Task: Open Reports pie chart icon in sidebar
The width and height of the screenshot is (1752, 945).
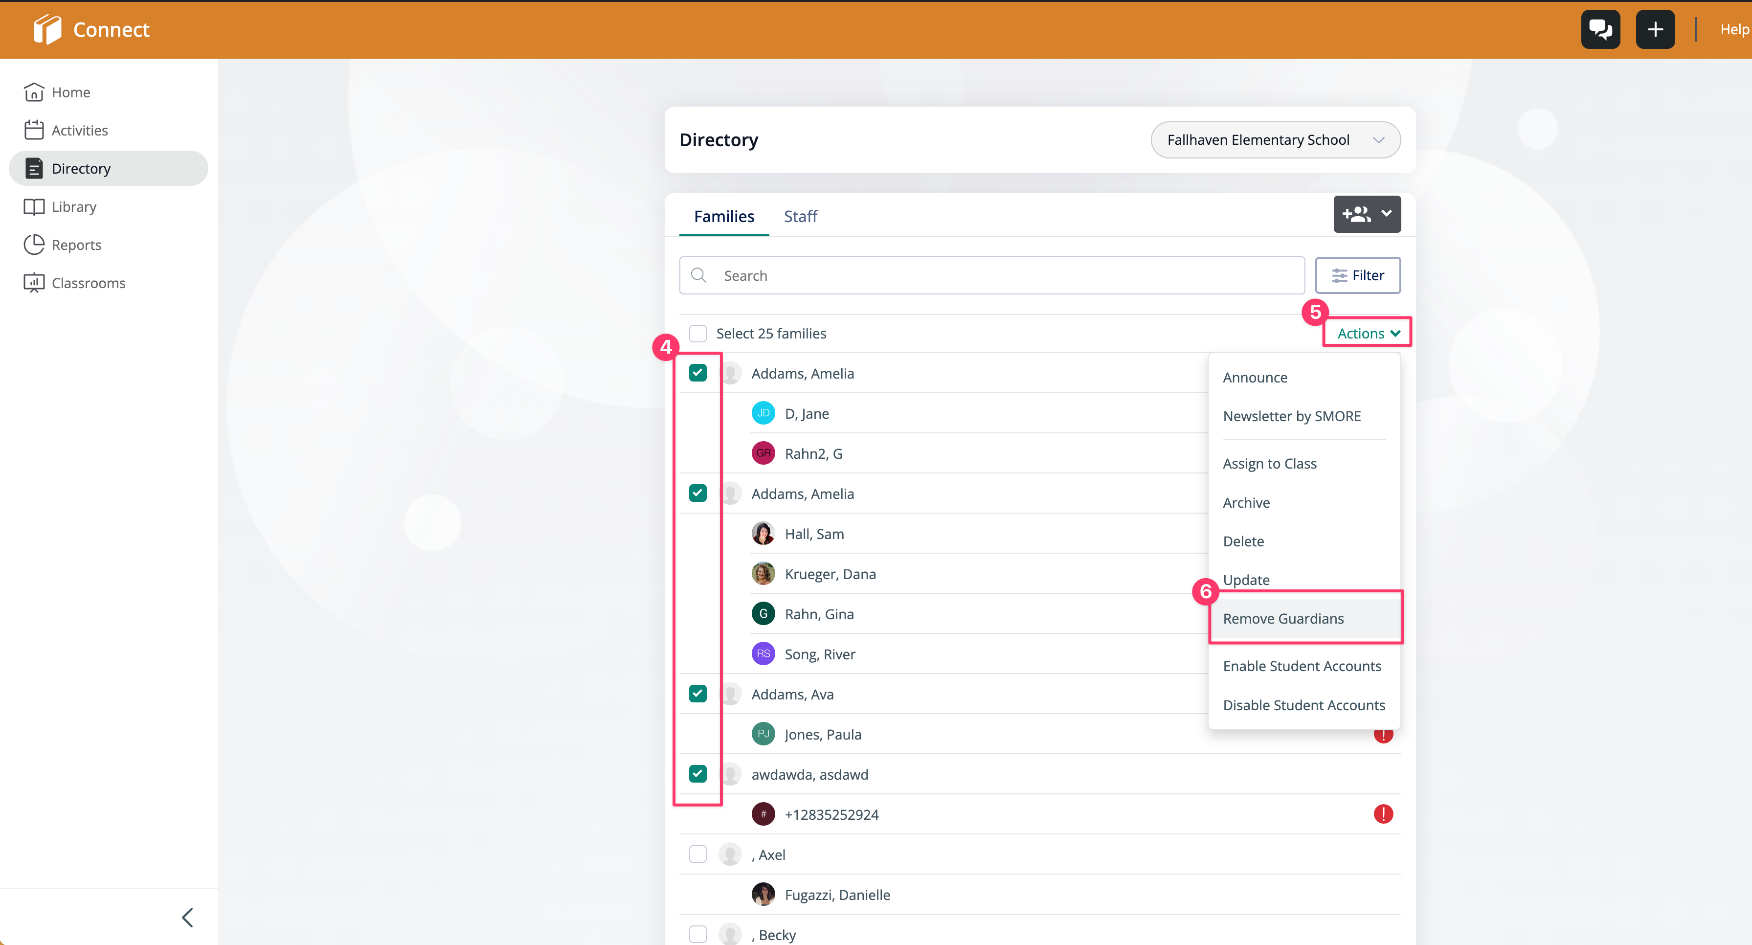Action: pyautogui.click(x=34, y=244)
